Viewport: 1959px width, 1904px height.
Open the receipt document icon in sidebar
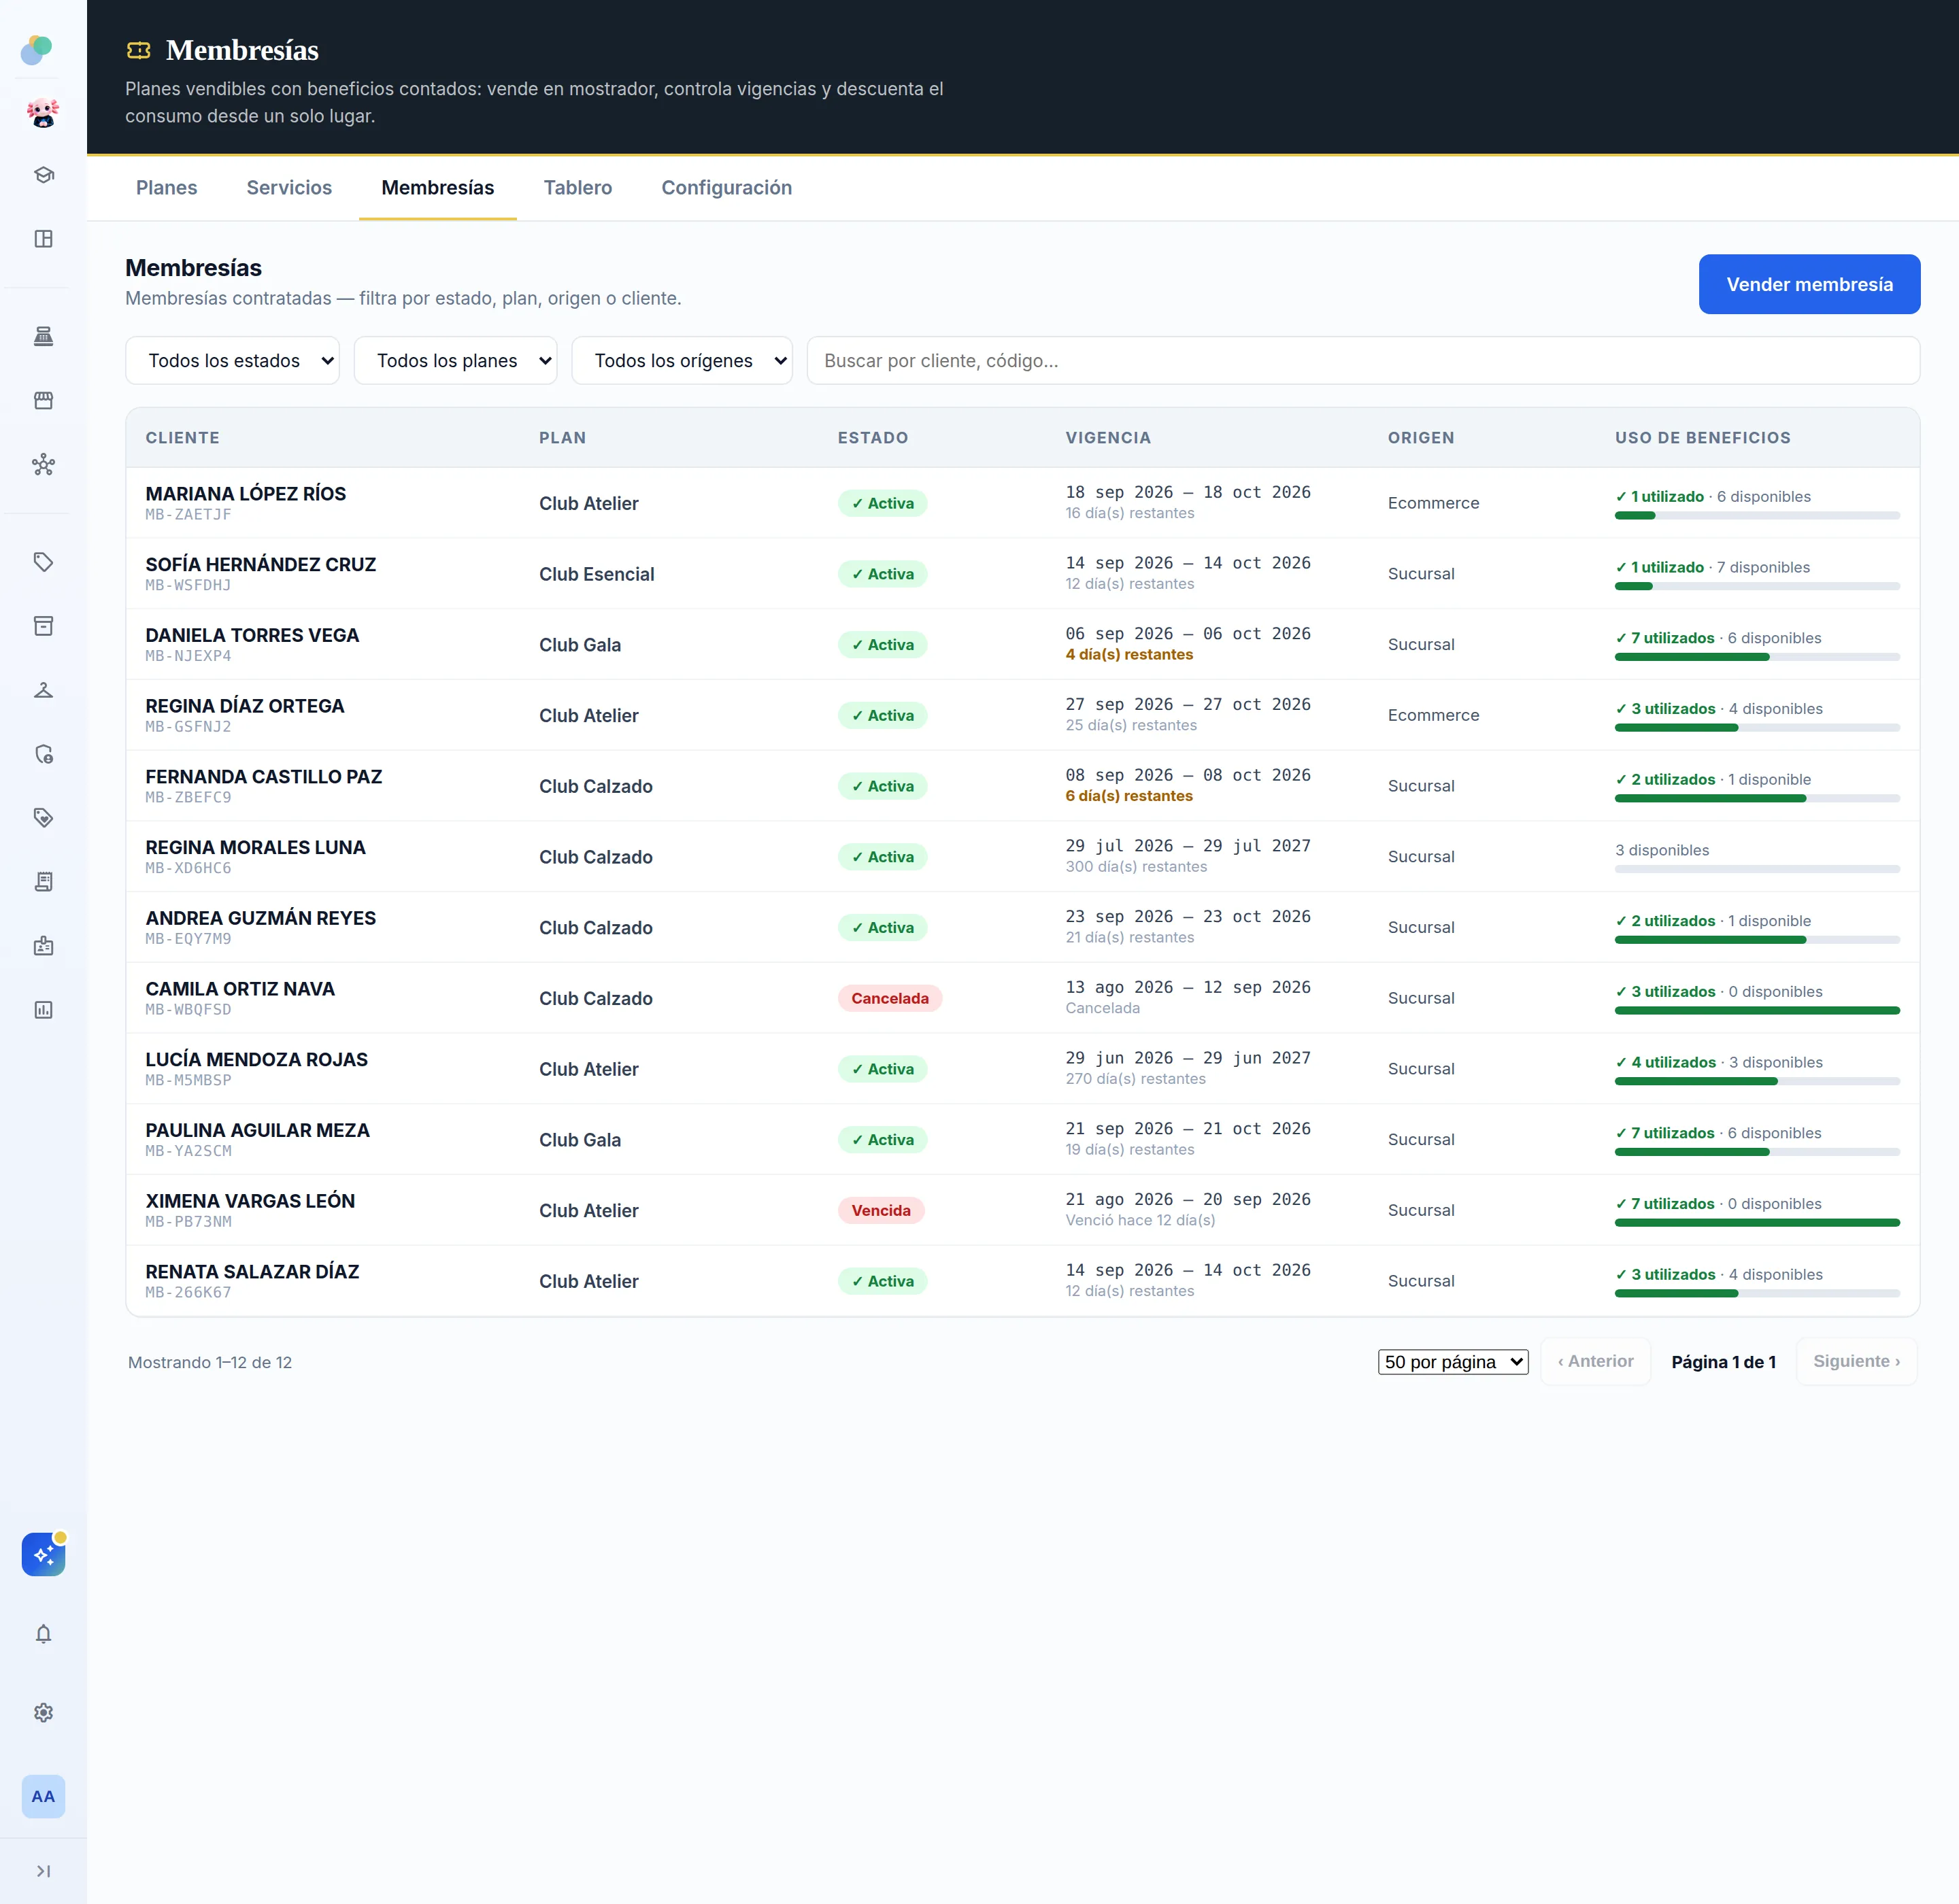tap(43, 882)
